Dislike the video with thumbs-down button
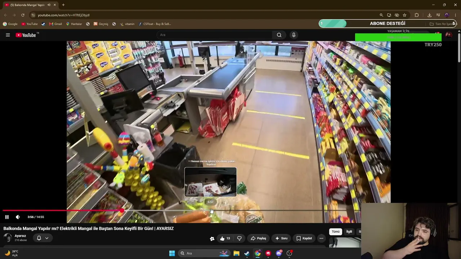461x259 pixels. [x=239, y=238]
